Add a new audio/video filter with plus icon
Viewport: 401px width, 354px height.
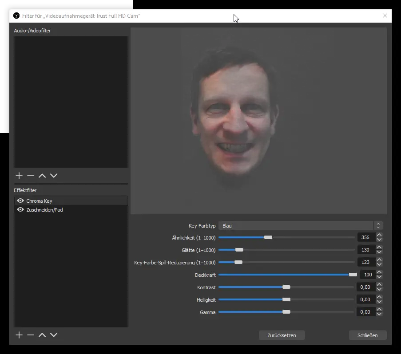pos(19,176)
